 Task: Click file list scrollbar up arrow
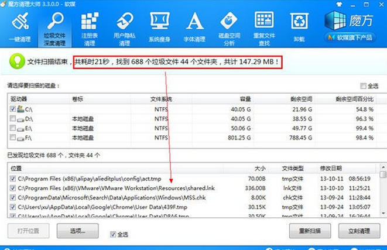tap(383, 167)
